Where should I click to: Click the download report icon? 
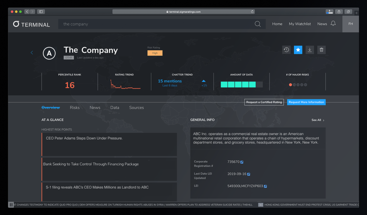tap(310, 50)
